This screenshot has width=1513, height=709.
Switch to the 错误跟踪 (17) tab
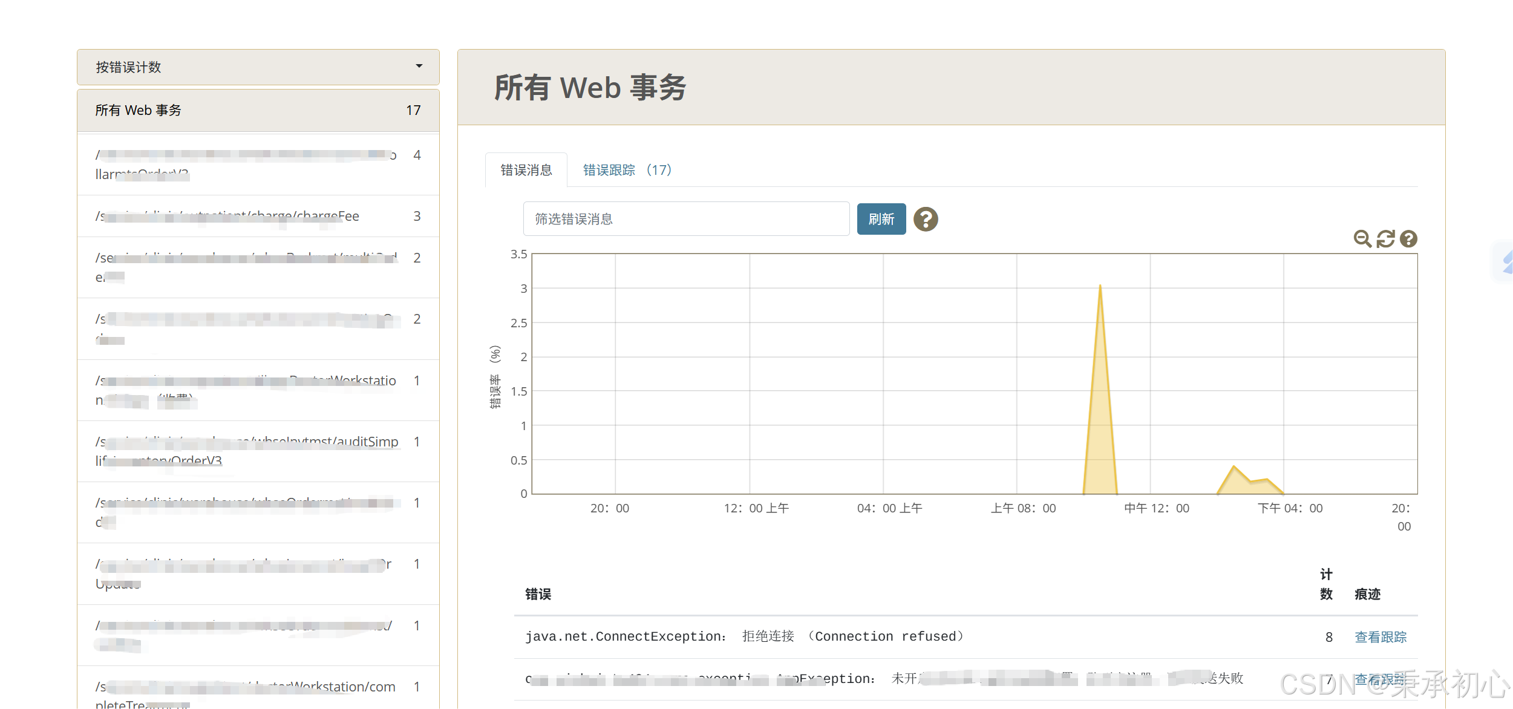[627, 170]
